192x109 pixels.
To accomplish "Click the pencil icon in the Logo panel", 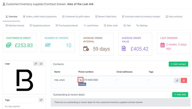I will click(36, 64).
